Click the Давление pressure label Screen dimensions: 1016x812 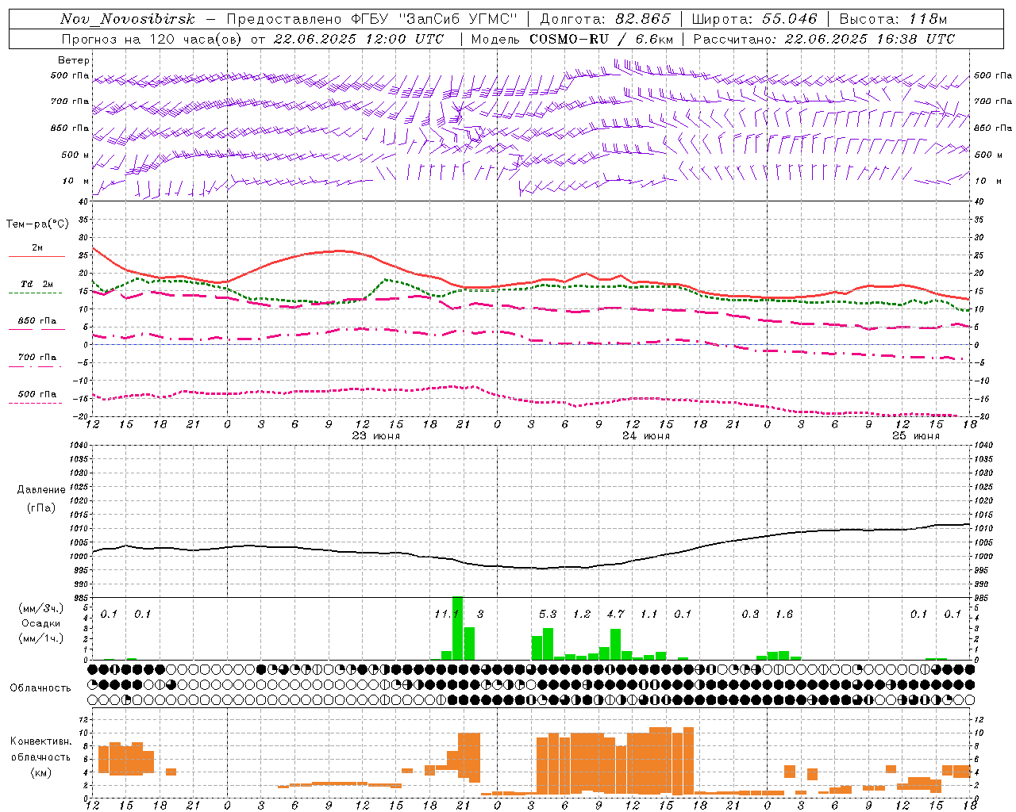click(41, 490)
